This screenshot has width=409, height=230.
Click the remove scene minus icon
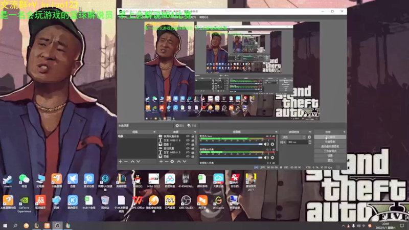tap(126, 162)
